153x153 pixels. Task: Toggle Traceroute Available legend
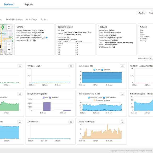[102, 100]
